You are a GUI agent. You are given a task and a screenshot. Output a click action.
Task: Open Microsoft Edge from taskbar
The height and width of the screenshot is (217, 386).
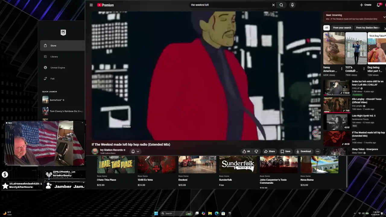point(217,213)
